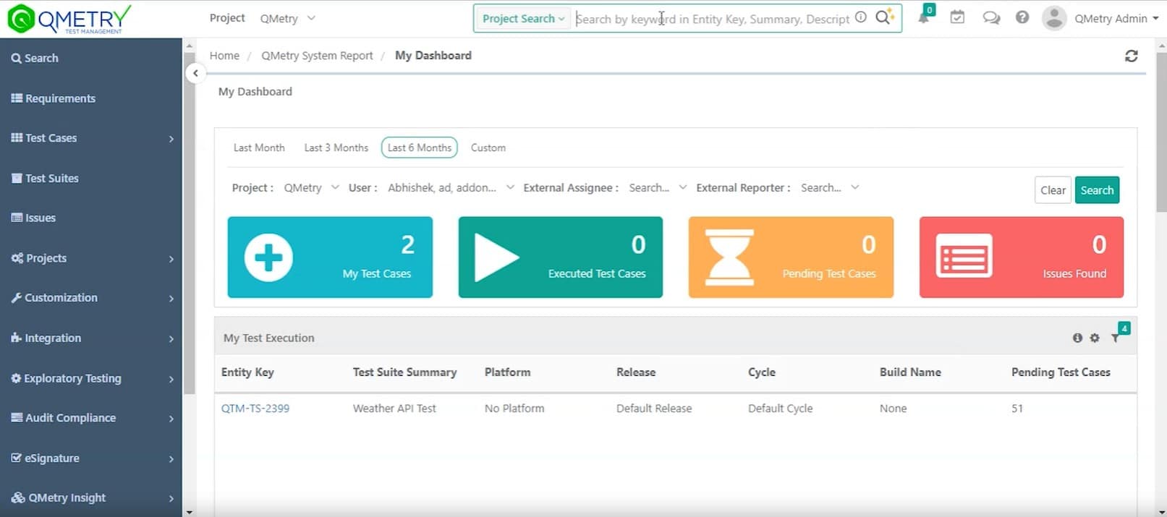Screen dimensions: 1167x517
Task: Click the Default Release cell
Action: coord(654,409)
